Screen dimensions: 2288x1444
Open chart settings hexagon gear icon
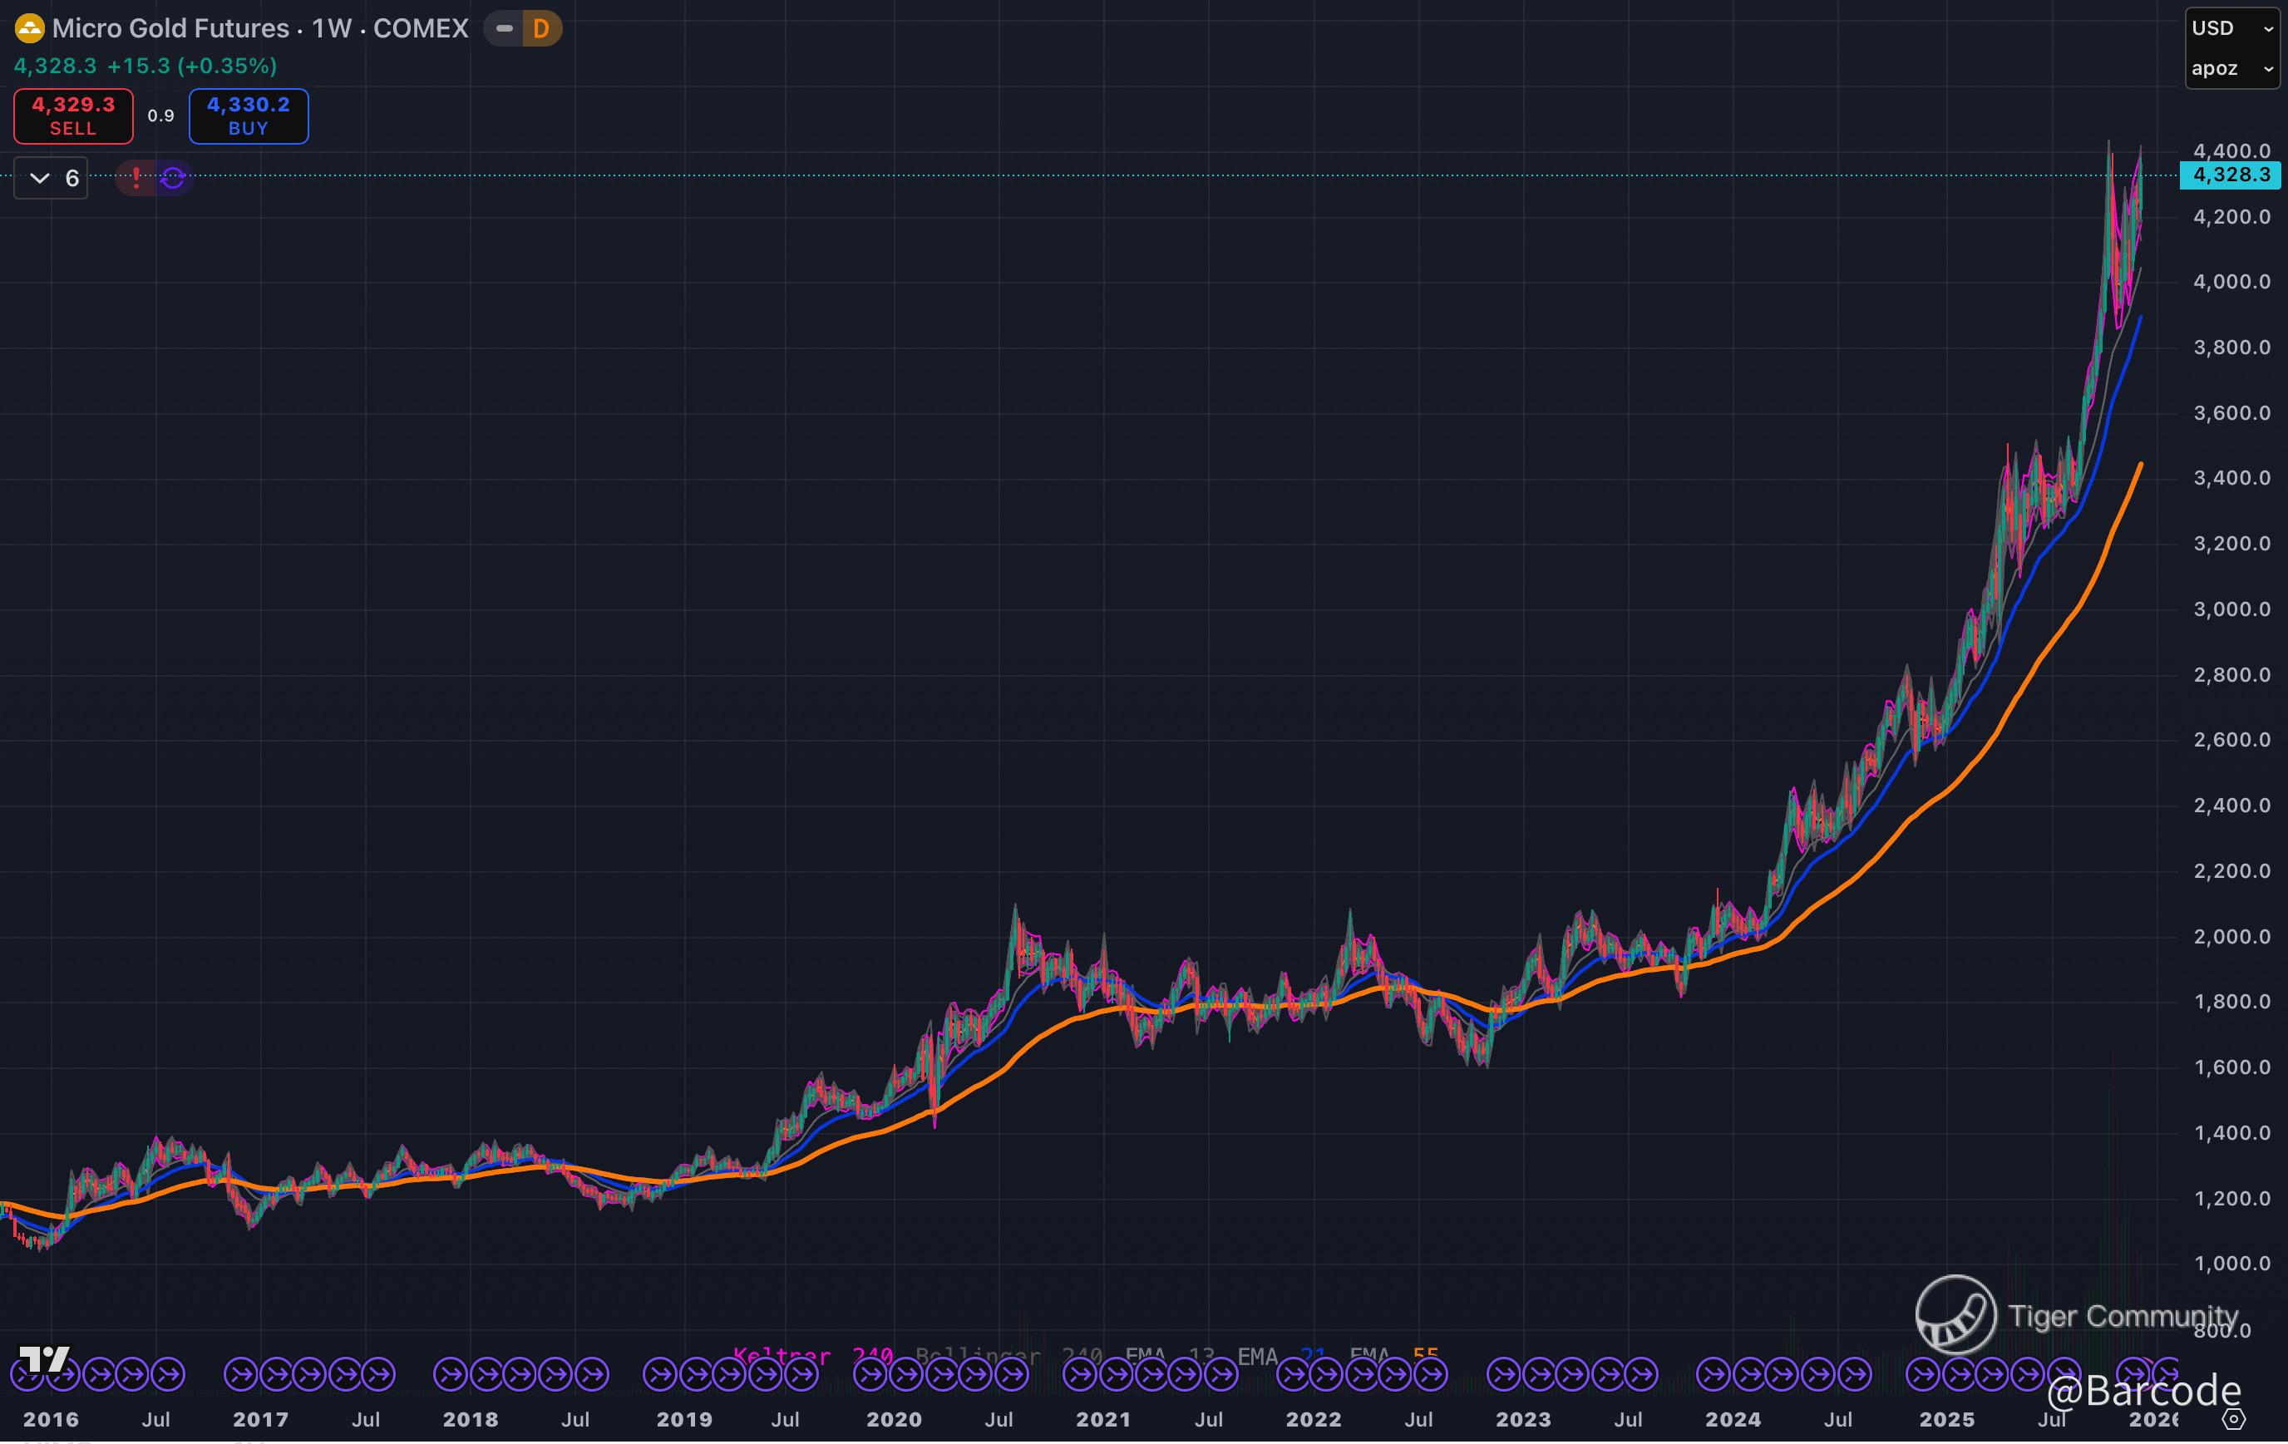pos(2234,1419)
